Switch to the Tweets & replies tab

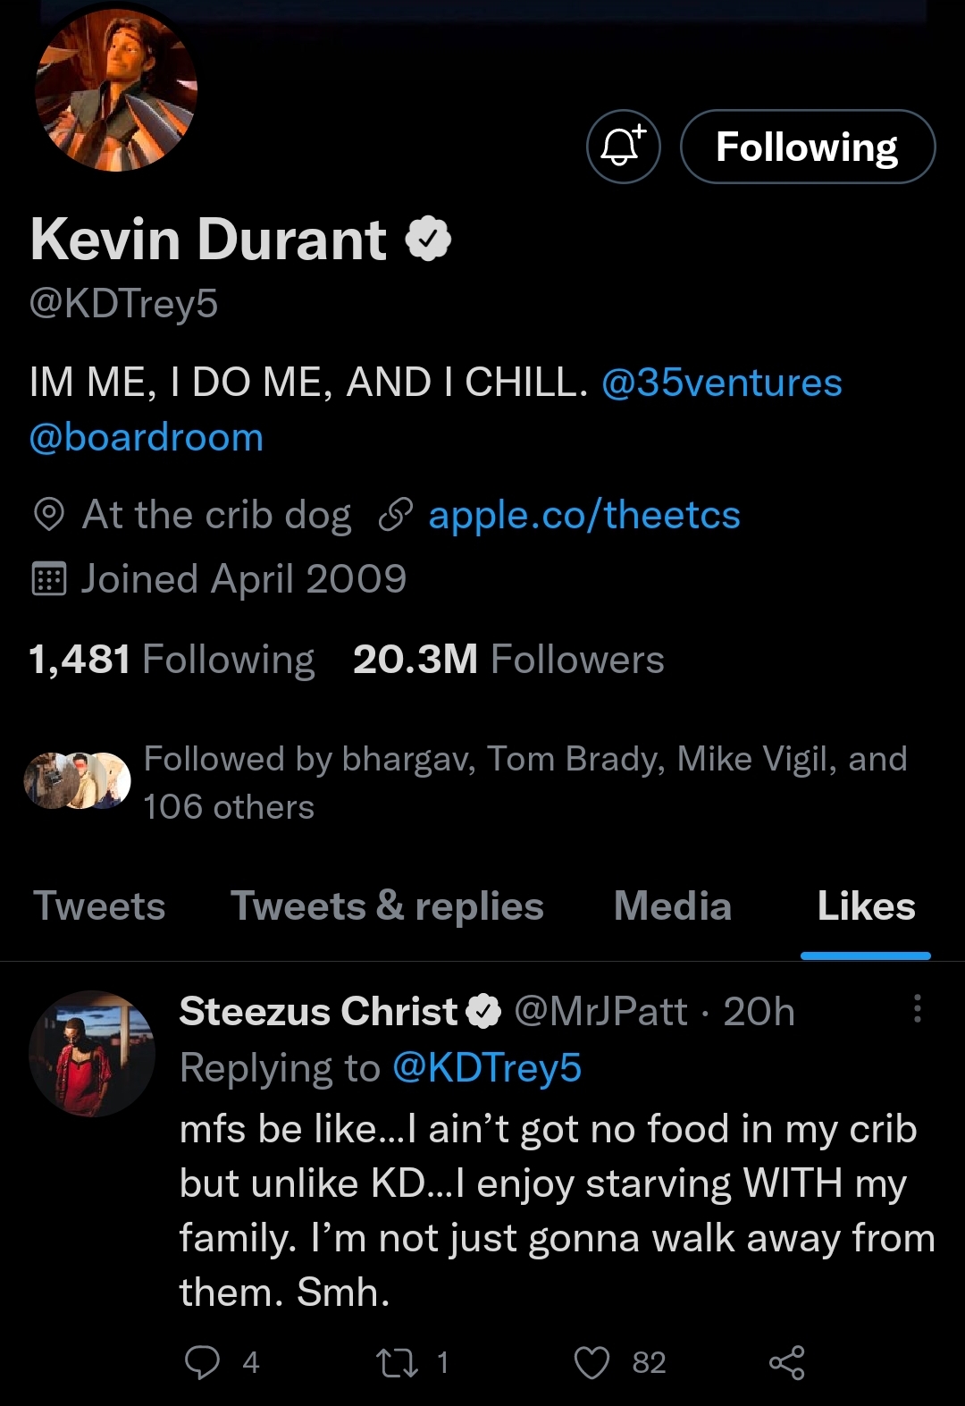[x=387, y=906]
